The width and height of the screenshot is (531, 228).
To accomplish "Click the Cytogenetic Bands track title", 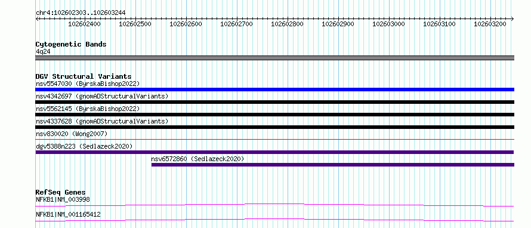I will pyautogui.click(x=71, y=44).
